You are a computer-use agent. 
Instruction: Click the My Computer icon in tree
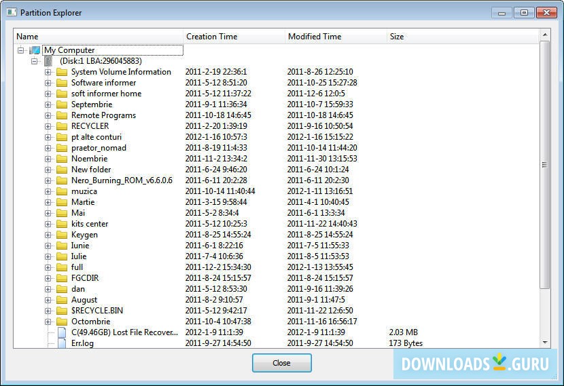(x=35, y=50)
